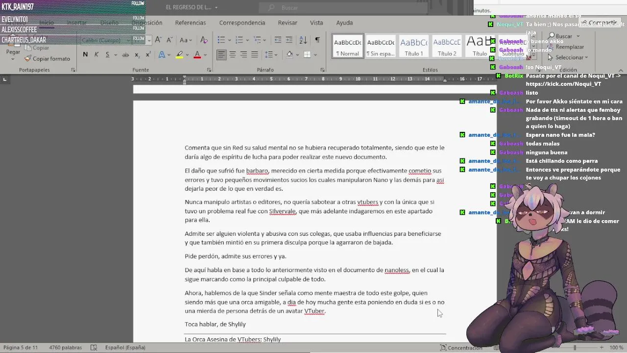Apply red font color
The width and height of the screenshot is (627, 353).
197,54
